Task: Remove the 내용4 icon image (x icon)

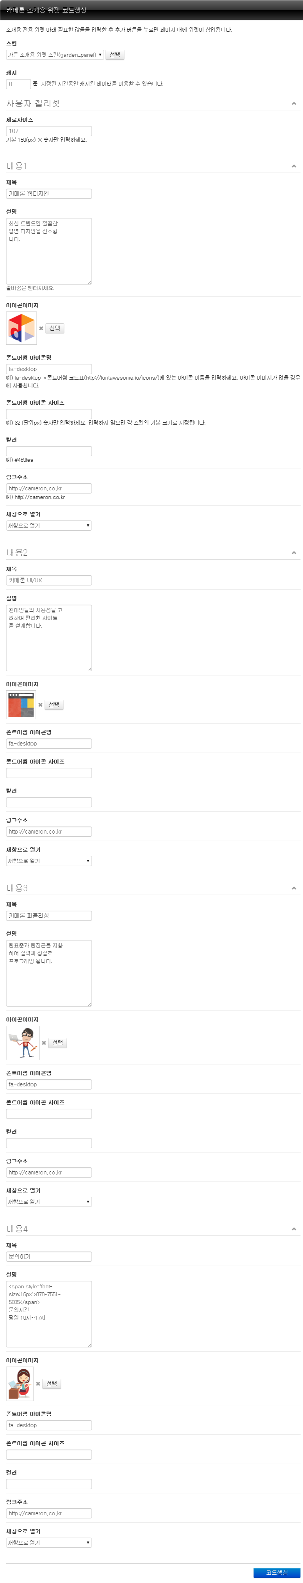Action: point(38,1384)
